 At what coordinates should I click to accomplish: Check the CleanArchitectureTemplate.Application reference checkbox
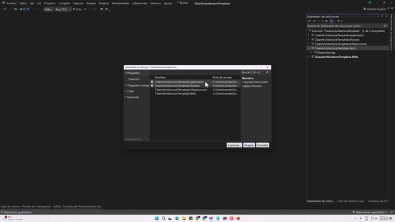152,82
